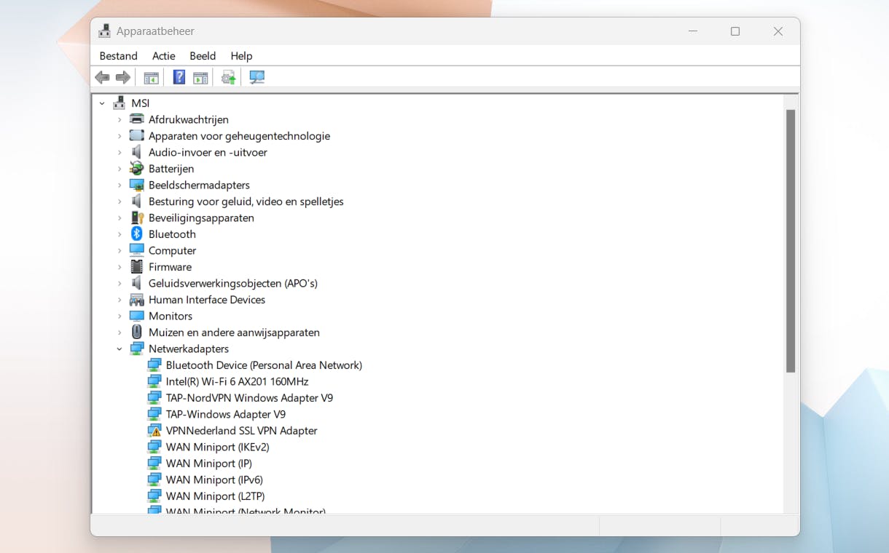Select Intel(R) Wi-Fi 6 AX201 160MHz

coord(237,381)
